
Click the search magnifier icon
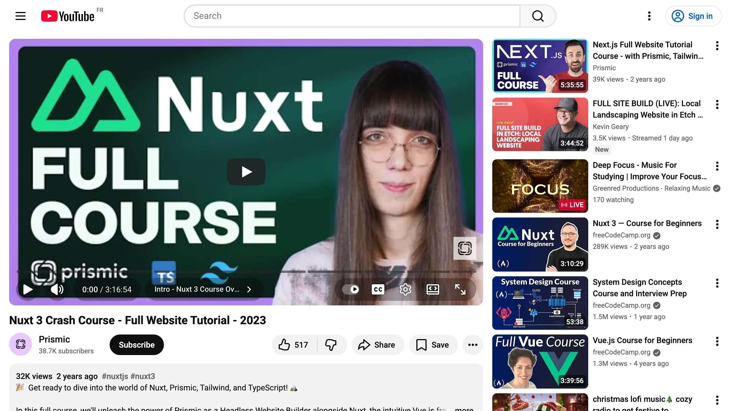pos(538,16)
